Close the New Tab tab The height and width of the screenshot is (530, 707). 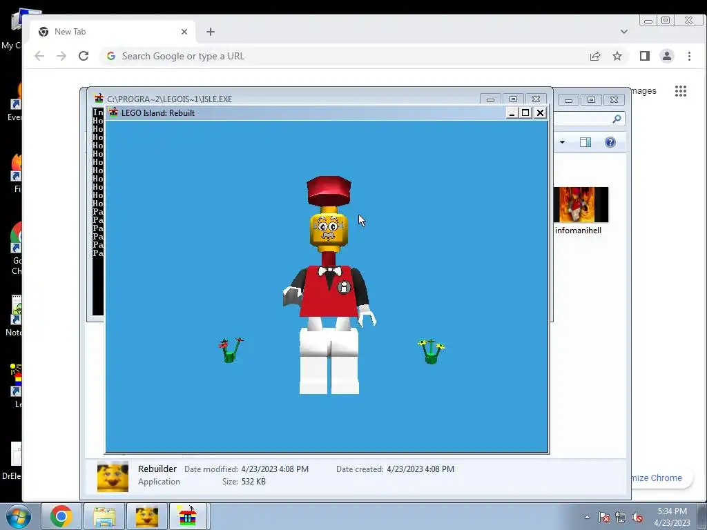tap(184, 32)
